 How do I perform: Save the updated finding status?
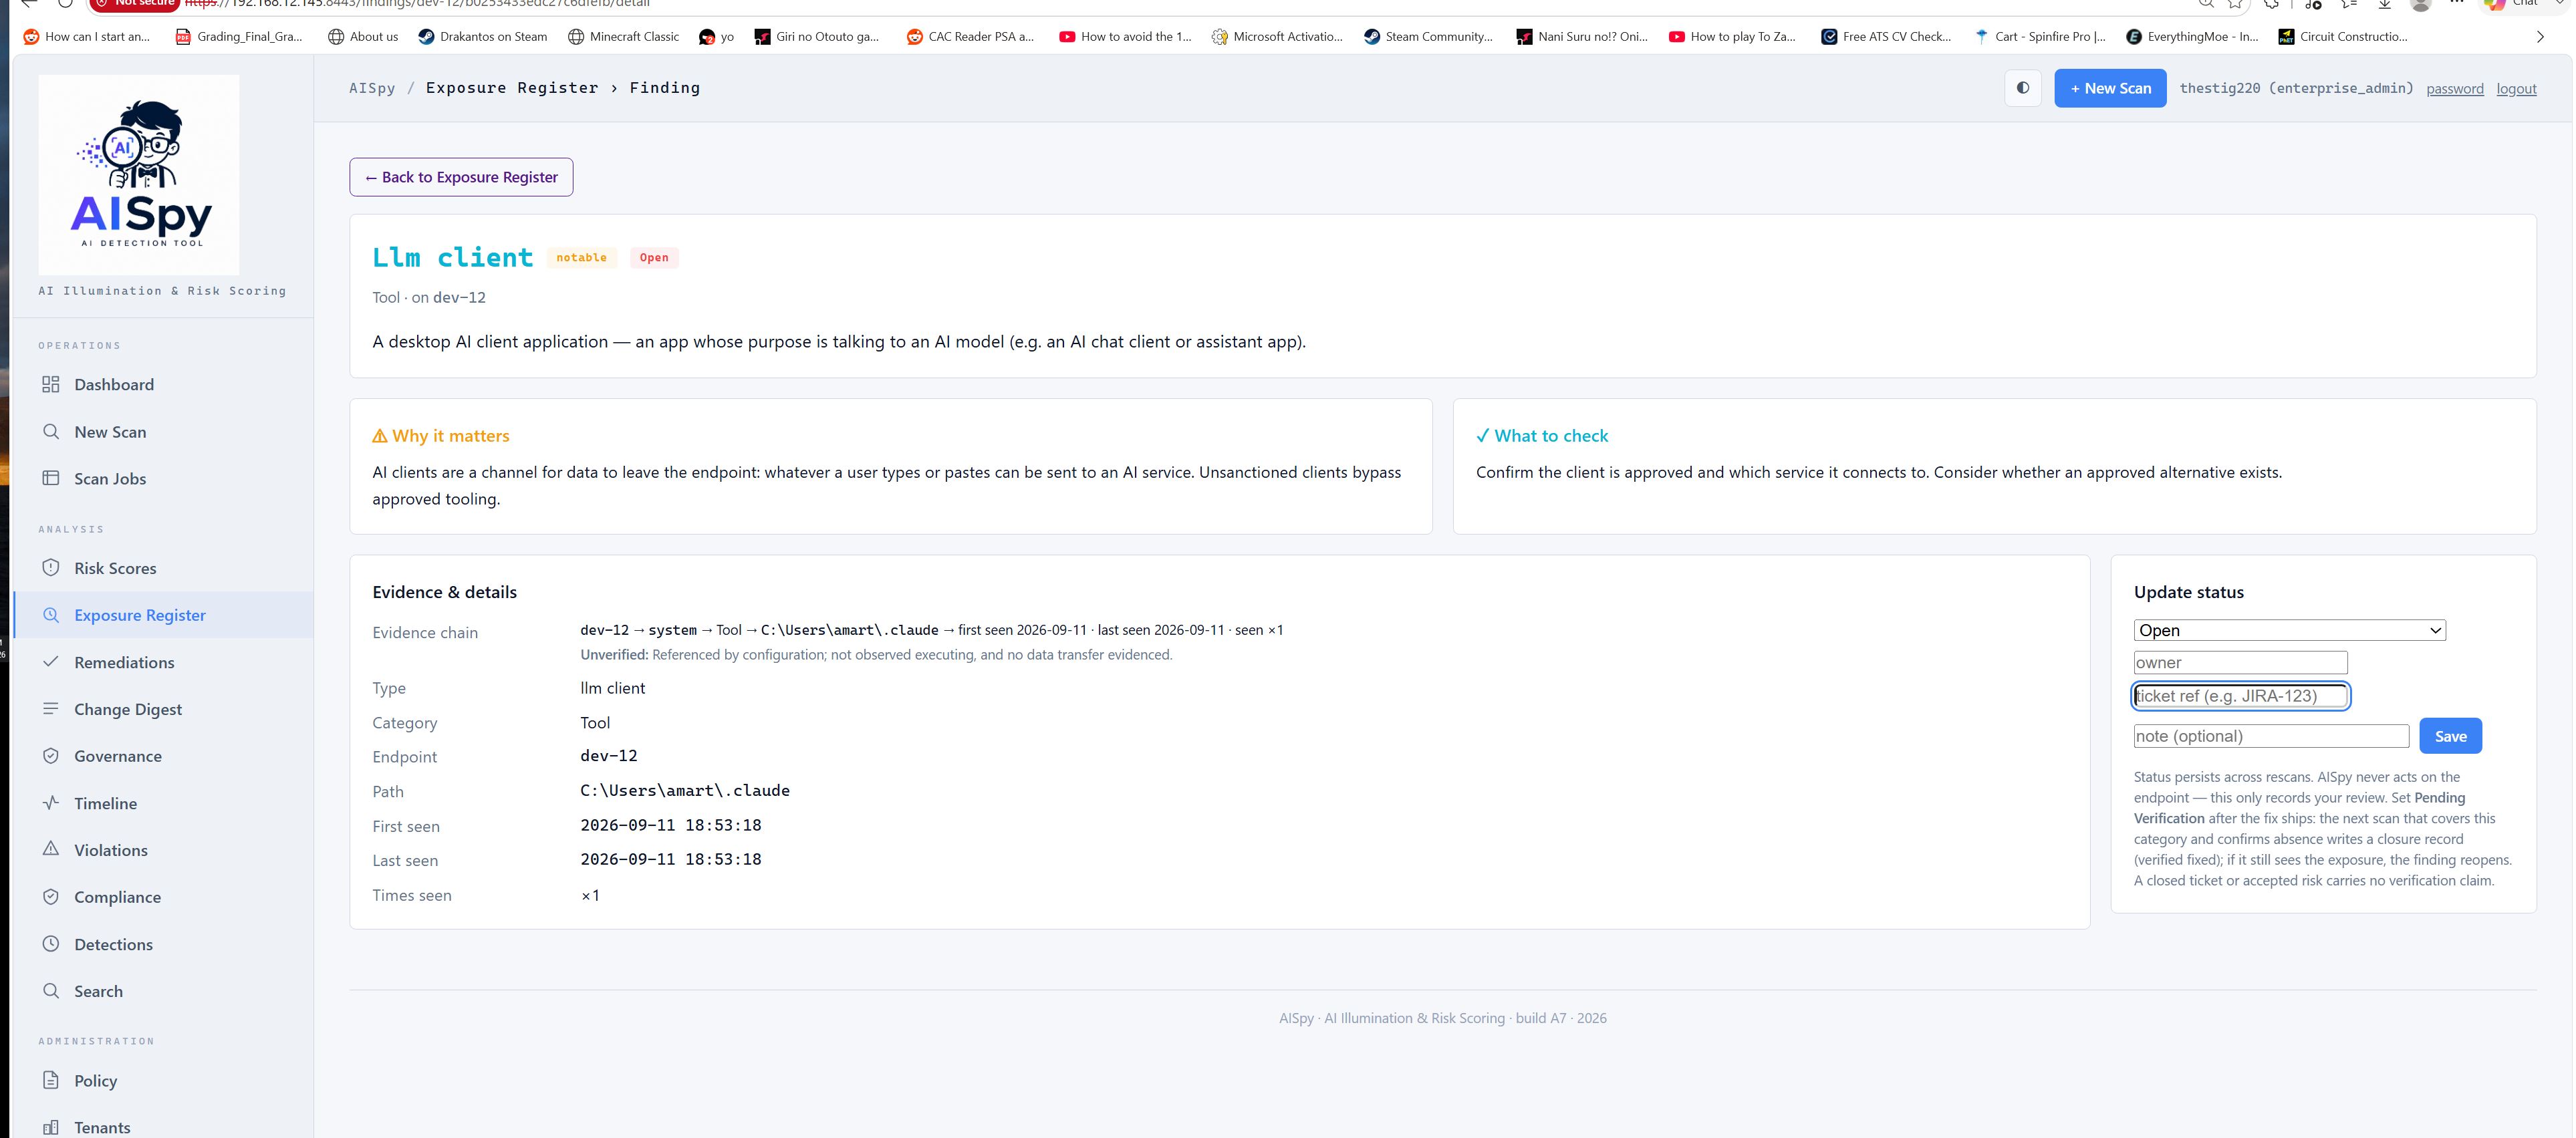[x=2450, y=736]
